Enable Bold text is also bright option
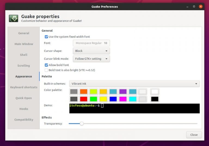Image resolution: width=209 pixels, height=146 pixels. pyautogui.click(x=46, y=70)
